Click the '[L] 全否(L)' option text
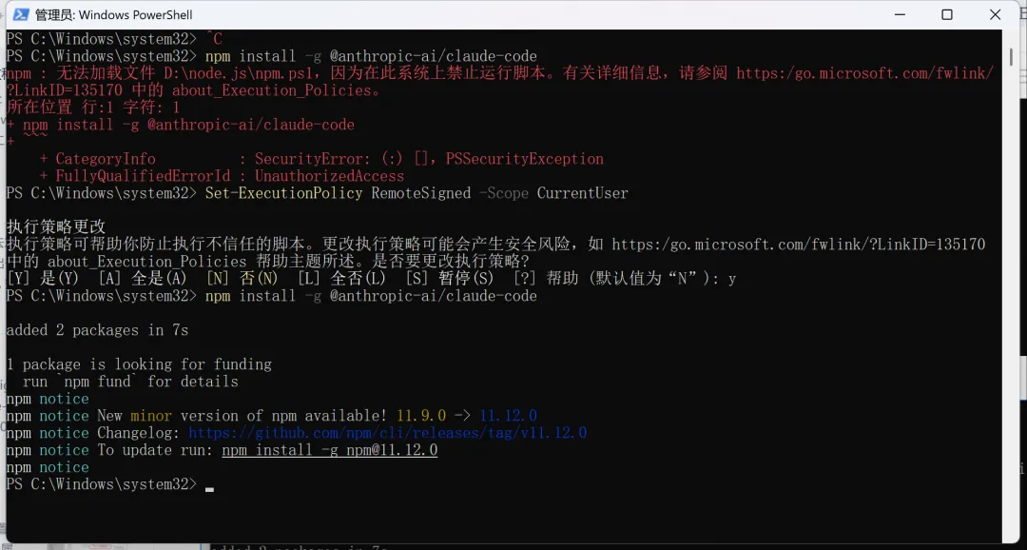The width and height of the screenshot is (1027, 550). point(342,279)
